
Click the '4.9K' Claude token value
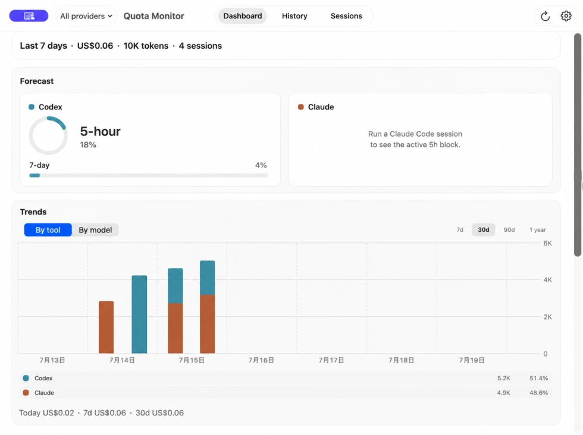(503, 393)
